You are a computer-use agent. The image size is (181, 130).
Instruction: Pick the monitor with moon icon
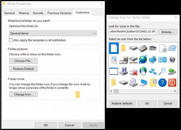pyautogui.click(x=172, y=60)
